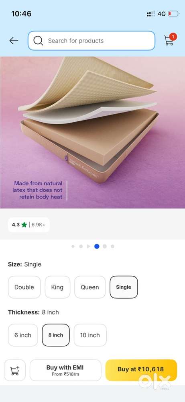The height and width of the screenshot is (402, 185).
Task: Tap Buy with EMI button
Action: [65, 370]
